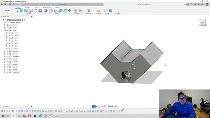The height and width of the screenshot is (118, 210).
Task: Show the hidden Camshaft:1 component
Action: click(8, 56)
